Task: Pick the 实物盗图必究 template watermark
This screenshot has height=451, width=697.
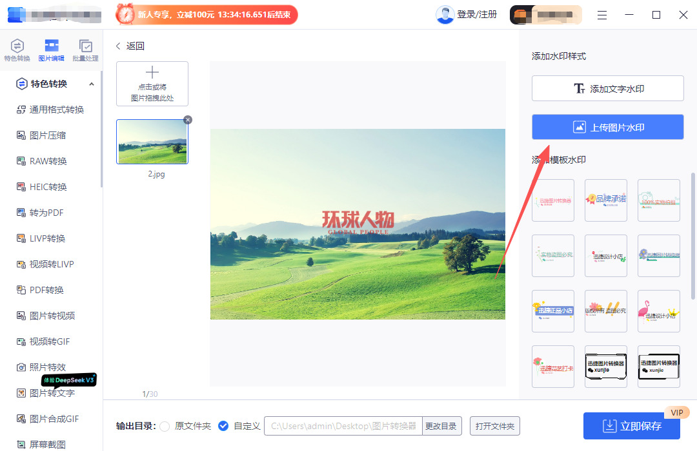Action: [x=553, y=256]
